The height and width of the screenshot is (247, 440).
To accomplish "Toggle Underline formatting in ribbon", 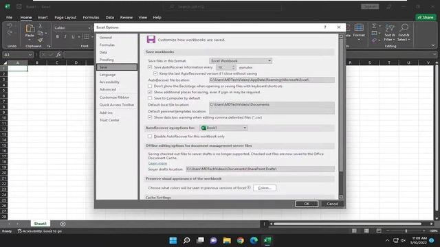I will [74, 36].
